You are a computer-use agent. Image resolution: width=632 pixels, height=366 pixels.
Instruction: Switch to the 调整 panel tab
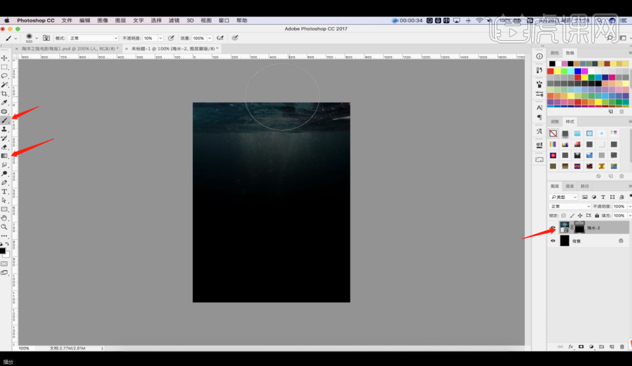[x=555, y=122]
